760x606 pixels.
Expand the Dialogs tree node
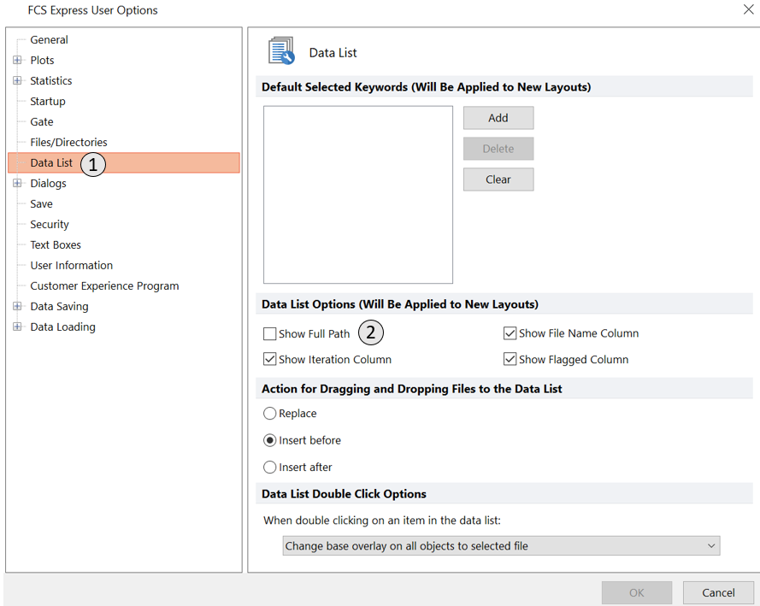click(x=17, y=183)
